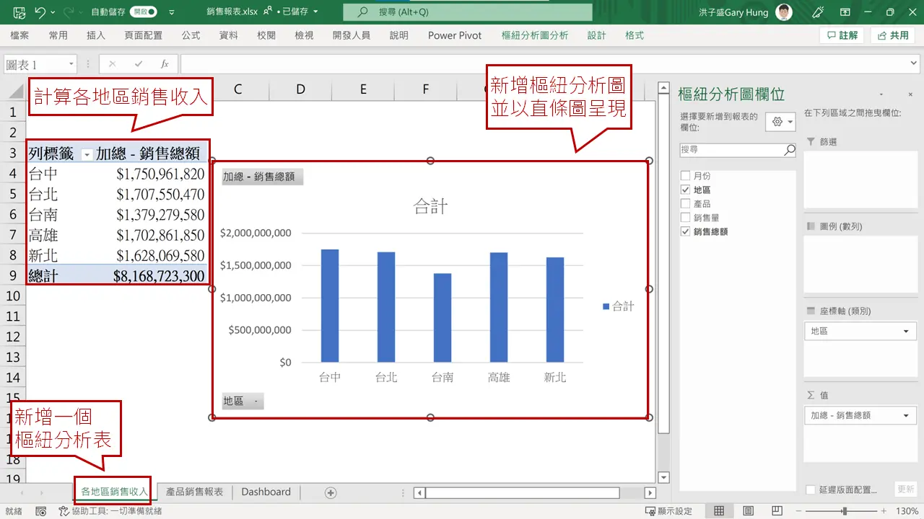The height and width of the screenshot is (519, 924).
Task: Toggle the AutoSave switch
Action: [x=143, y=12]
